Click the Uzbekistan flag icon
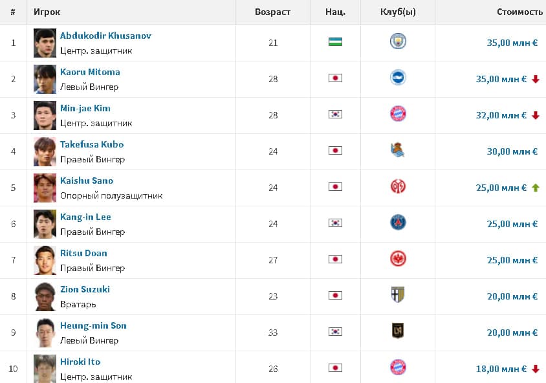 pyautogui.click(x=335, y=42)
